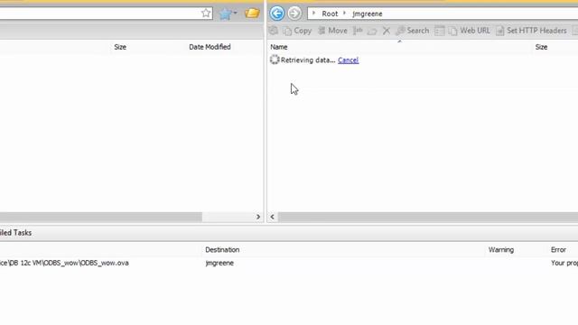Select jmgreene in the breadcrumb path

click(x=368, y=14)
